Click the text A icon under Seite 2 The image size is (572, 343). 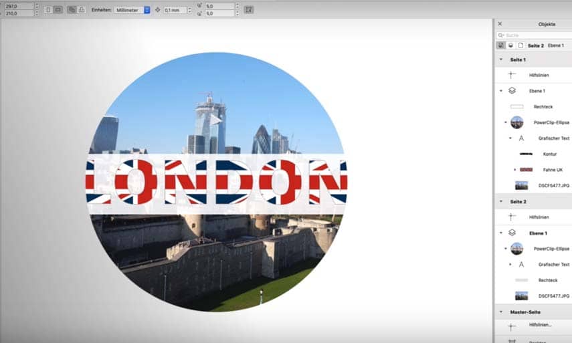(x=521, y=265)
